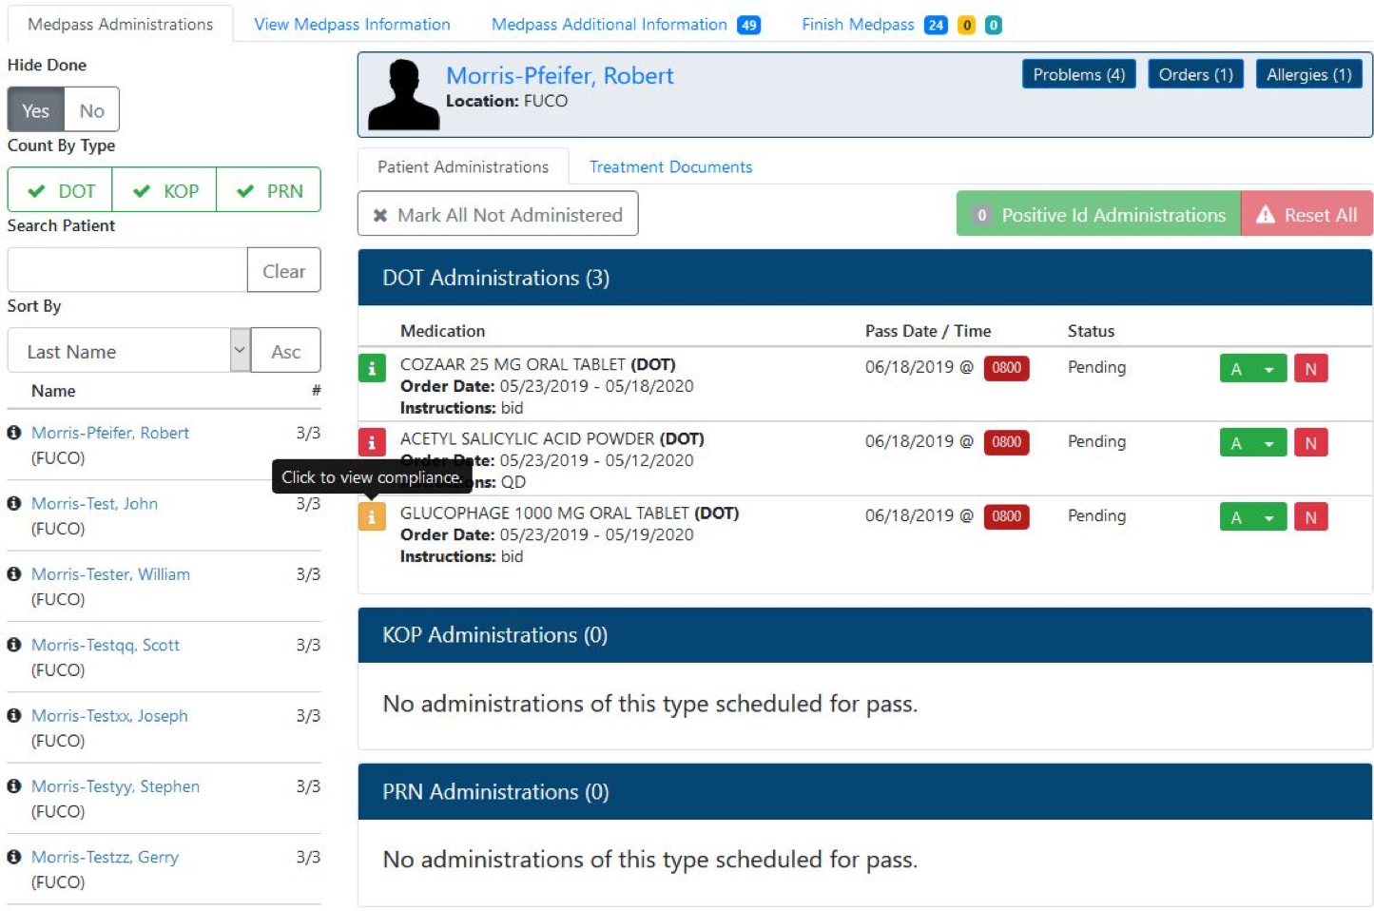Disable the KOP count by type filter
Screen dimensions: 1374x911
click(164, 189)
